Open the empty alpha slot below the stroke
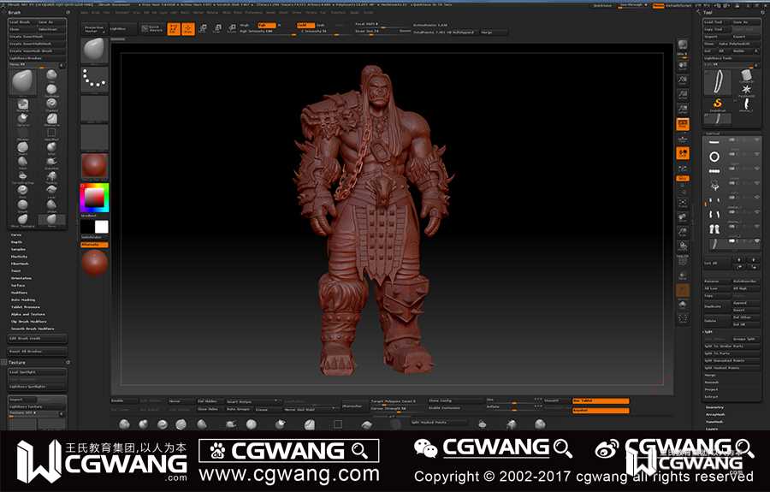The width and height of the screenshot is (770, 492). click(94, 109)
